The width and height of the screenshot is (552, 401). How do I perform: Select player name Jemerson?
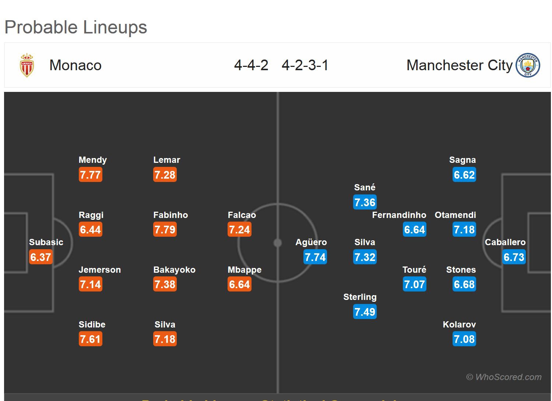coord(99,270)
